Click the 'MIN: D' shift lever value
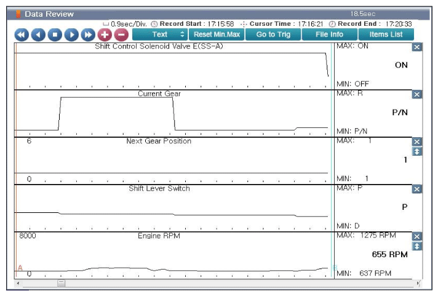The image size is (438, 296). click(x=348, y=226)
